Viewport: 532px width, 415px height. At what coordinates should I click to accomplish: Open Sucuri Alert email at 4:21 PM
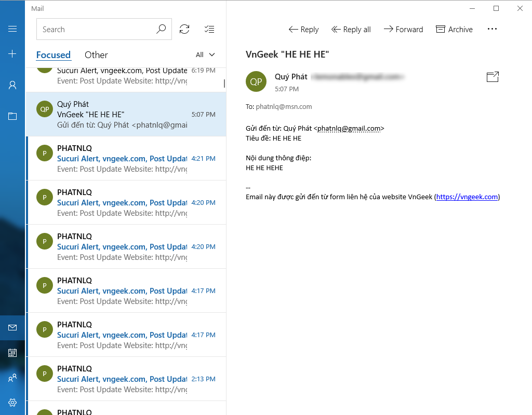coord(126,158)
